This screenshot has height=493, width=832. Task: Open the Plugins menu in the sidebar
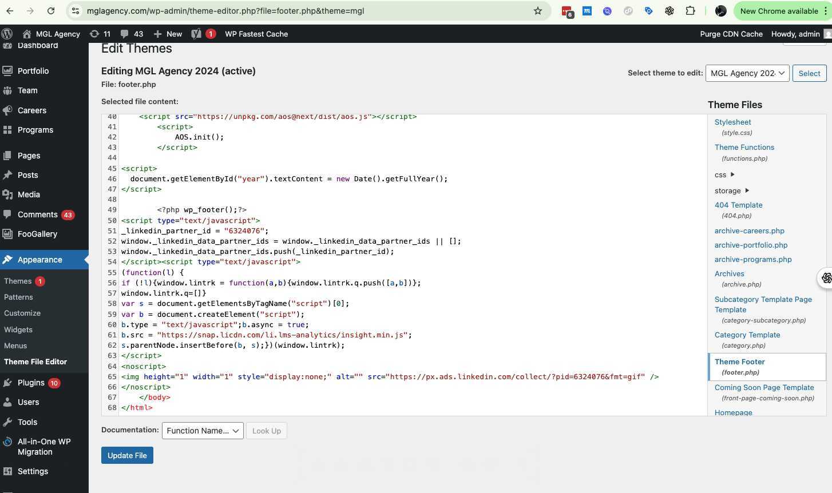[x=31, y=383]
